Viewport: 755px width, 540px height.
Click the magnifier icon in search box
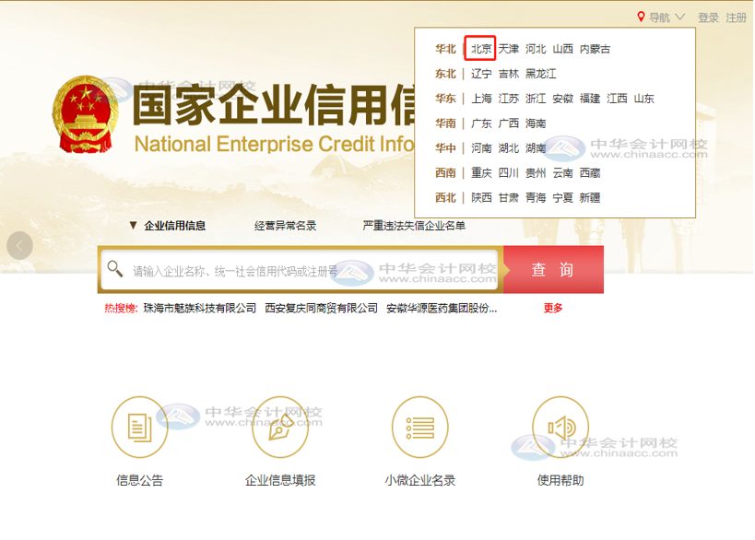click(x=114, y=268)
